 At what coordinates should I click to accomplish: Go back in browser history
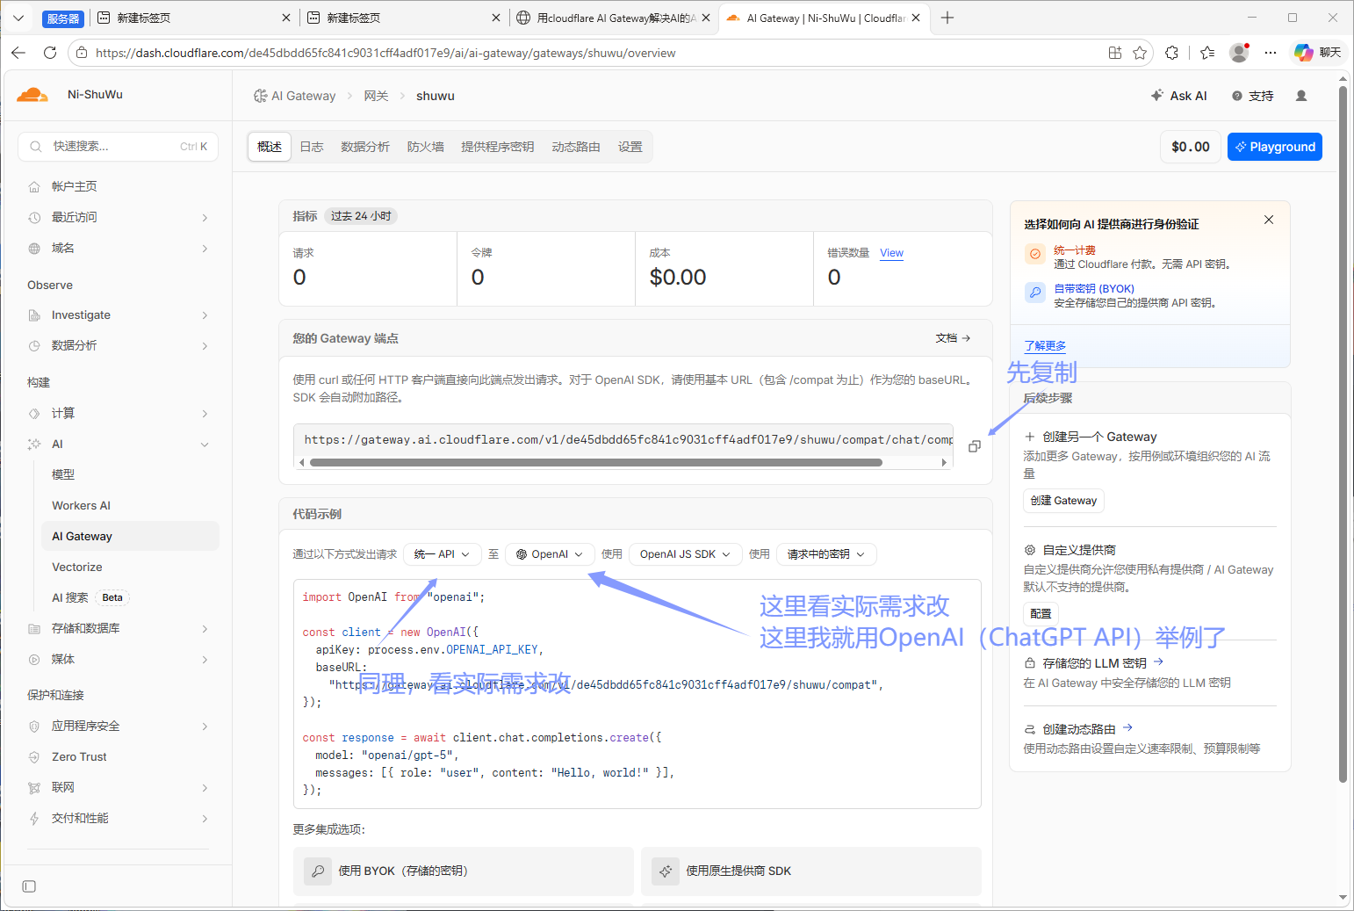[18, 53]
